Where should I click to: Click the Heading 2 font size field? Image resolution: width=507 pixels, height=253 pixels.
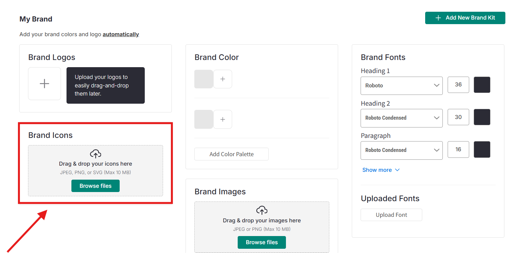(458, 117)
